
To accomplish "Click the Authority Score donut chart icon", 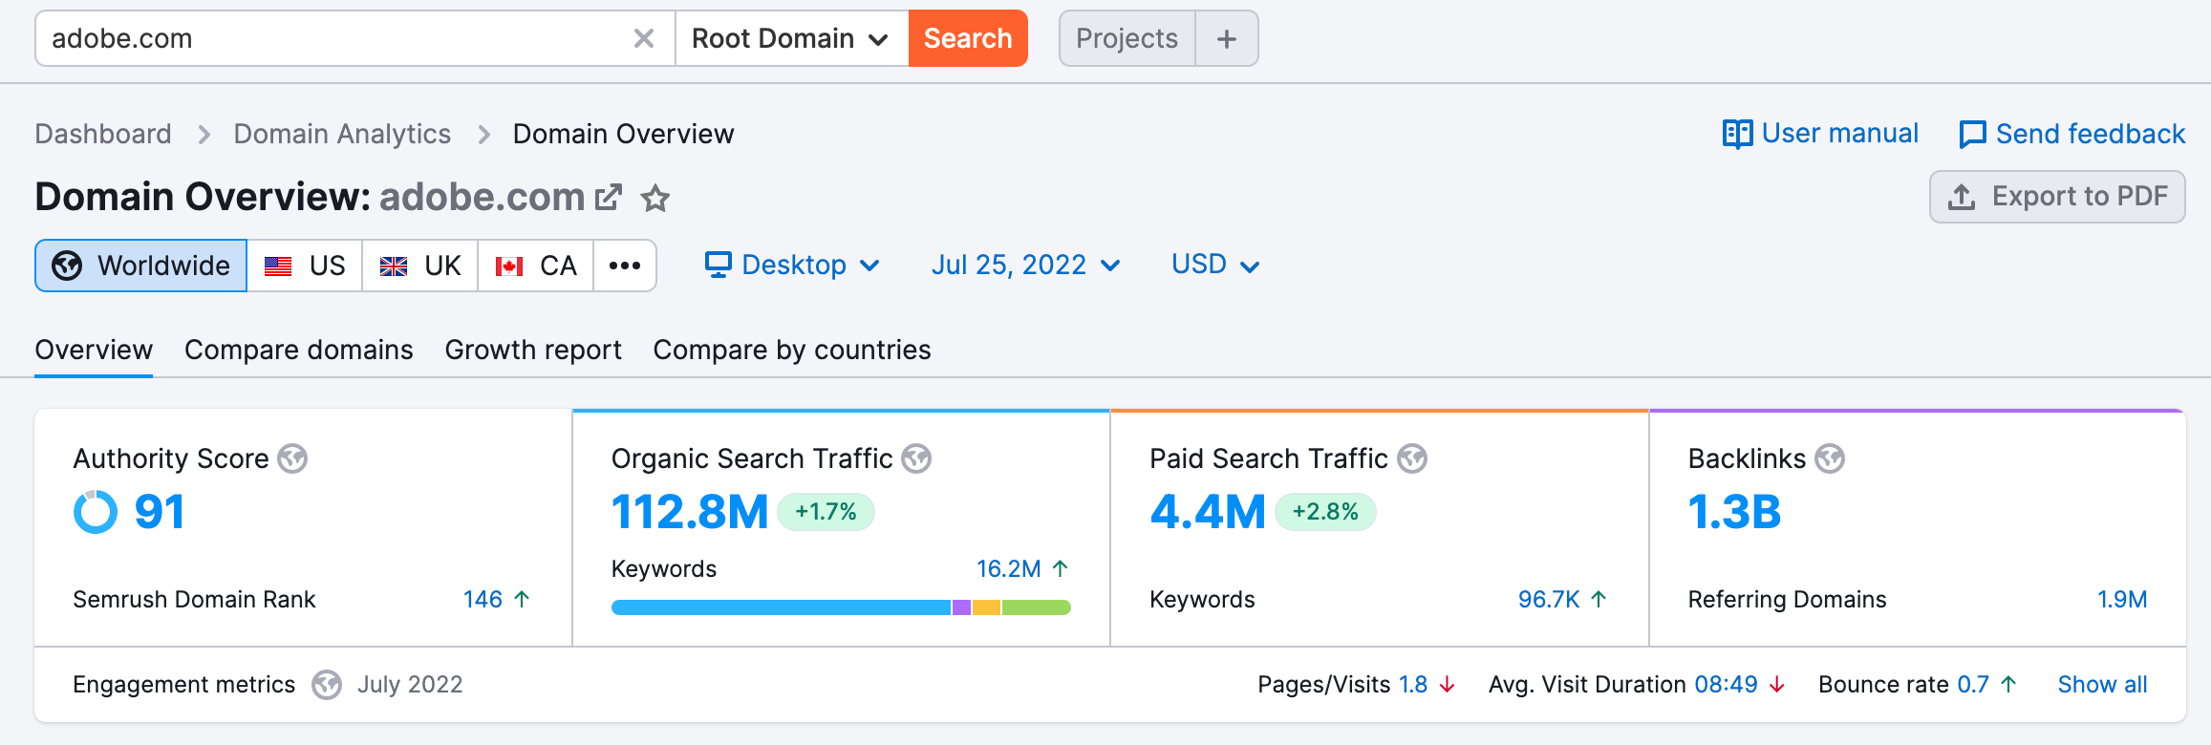I will [x=96, y=512].
